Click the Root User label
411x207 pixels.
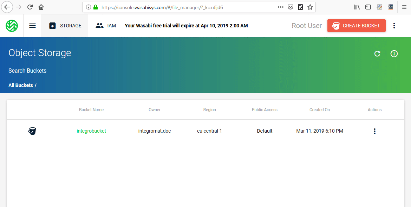point(307,26)
